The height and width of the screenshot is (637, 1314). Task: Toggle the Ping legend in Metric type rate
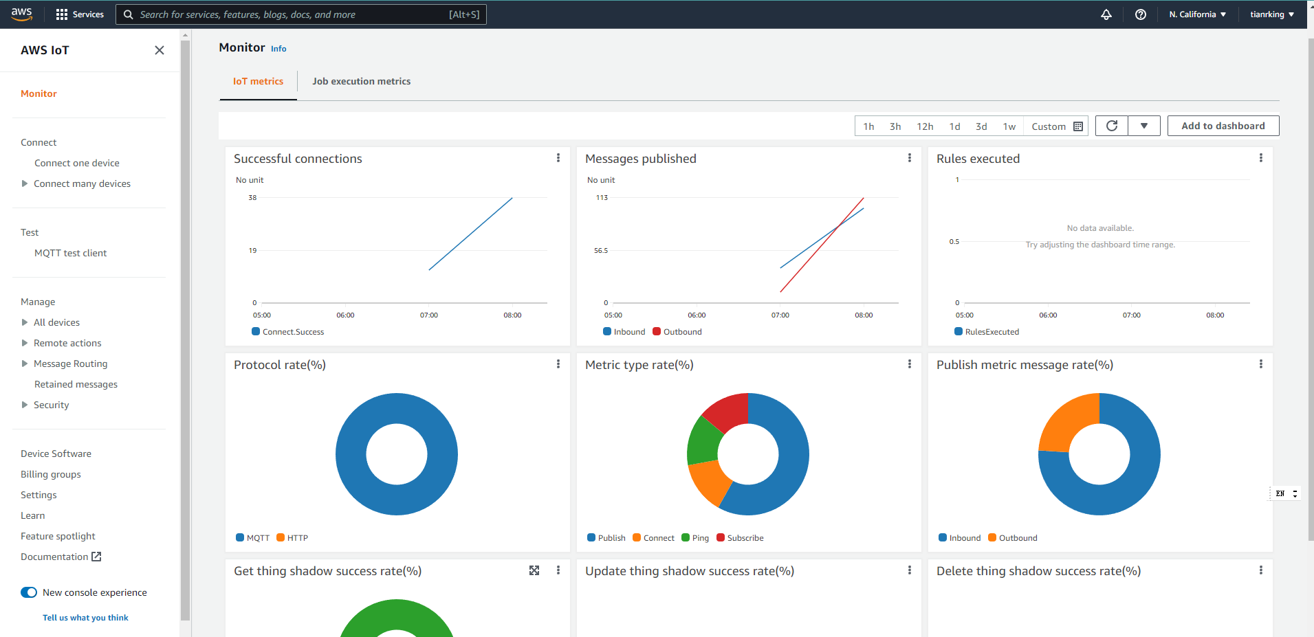[x=695, y=538]
